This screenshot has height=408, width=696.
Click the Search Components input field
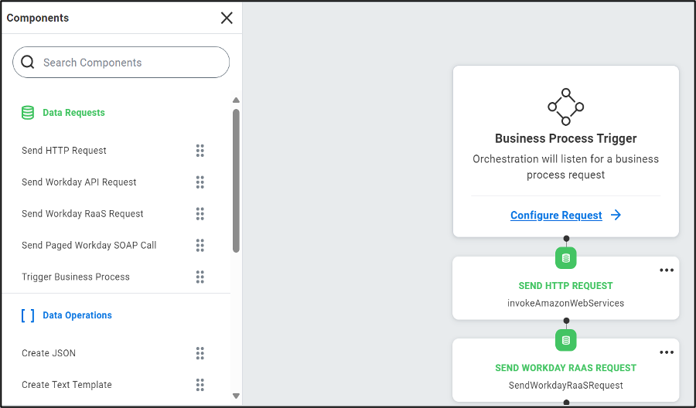pos(131,63)
